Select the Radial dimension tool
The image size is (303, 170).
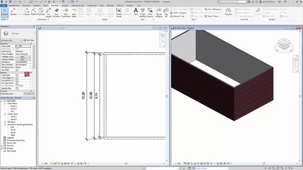click(x=34, y=12)
